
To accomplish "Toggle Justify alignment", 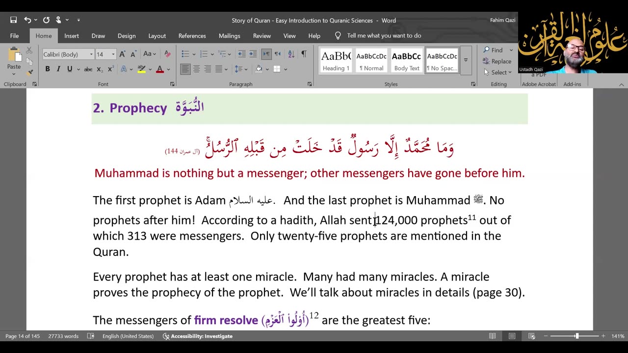I will click(219, 69).
